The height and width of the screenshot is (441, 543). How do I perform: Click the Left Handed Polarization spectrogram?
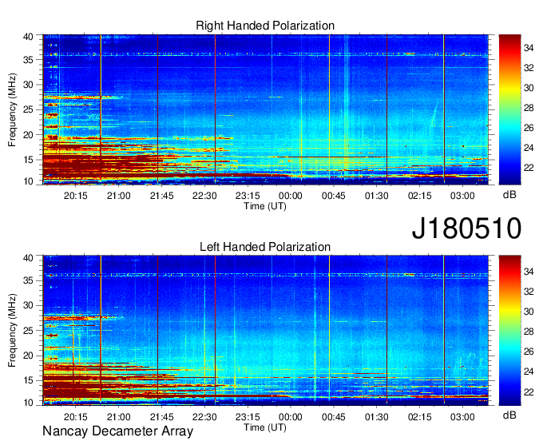click(x=266, y=331)
